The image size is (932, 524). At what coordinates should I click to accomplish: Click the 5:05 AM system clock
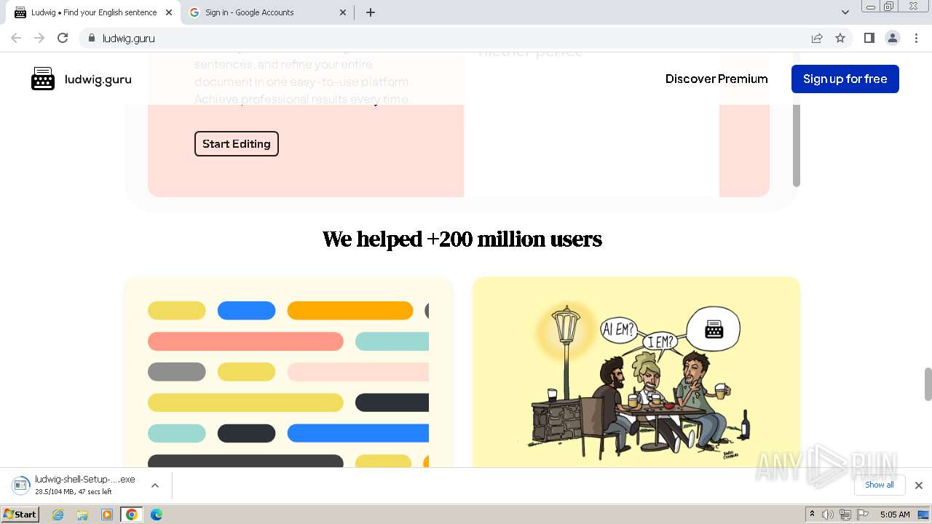[895, 515]
